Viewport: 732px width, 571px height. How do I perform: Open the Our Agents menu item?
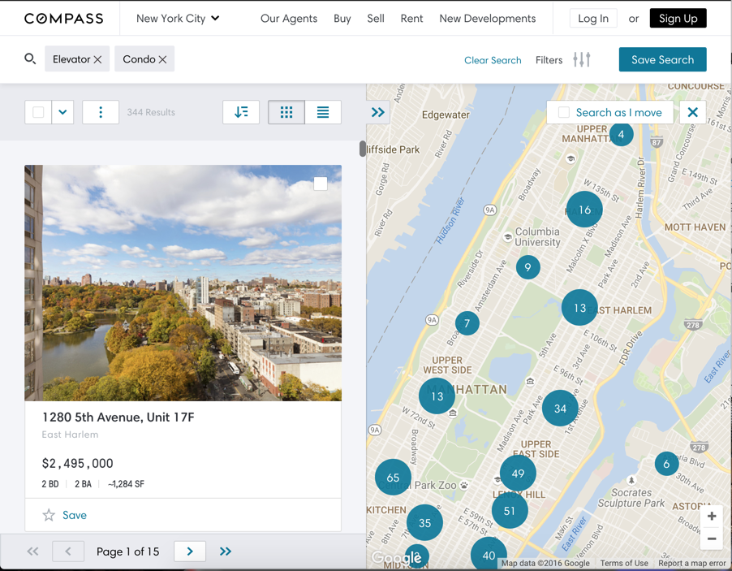289,18
